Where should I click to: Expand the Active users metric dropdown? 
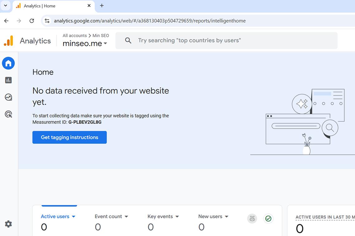click(73, 217)
